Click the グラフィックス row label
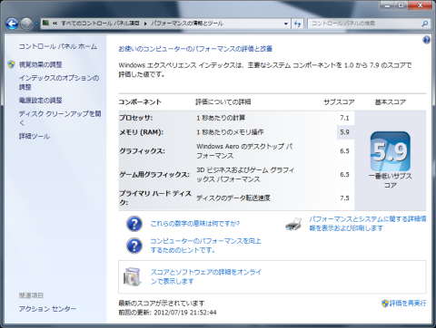 pos(142,151)
